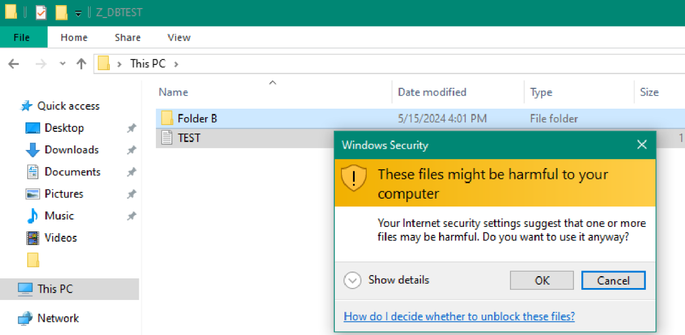The height and width of the screenshot is (335, 685).
Task: Click the Network icon in sidebar
Action: 25,318
